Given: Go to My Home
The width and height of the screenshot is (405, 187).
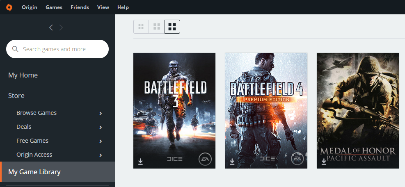Looking at the screenshot, I should pos(23,75).
